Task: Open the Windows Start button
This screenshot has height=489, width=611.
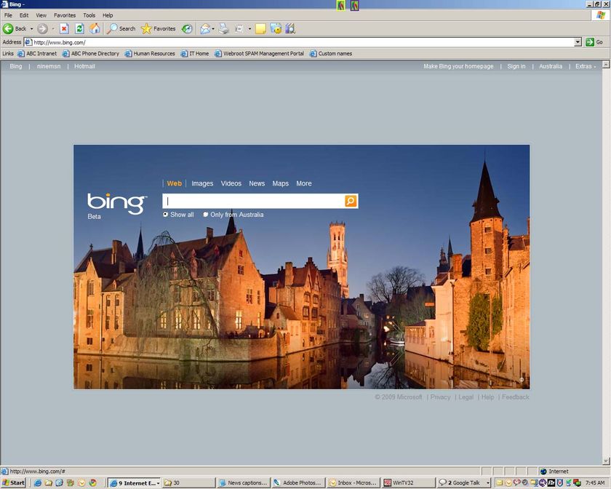Action: 13,482
